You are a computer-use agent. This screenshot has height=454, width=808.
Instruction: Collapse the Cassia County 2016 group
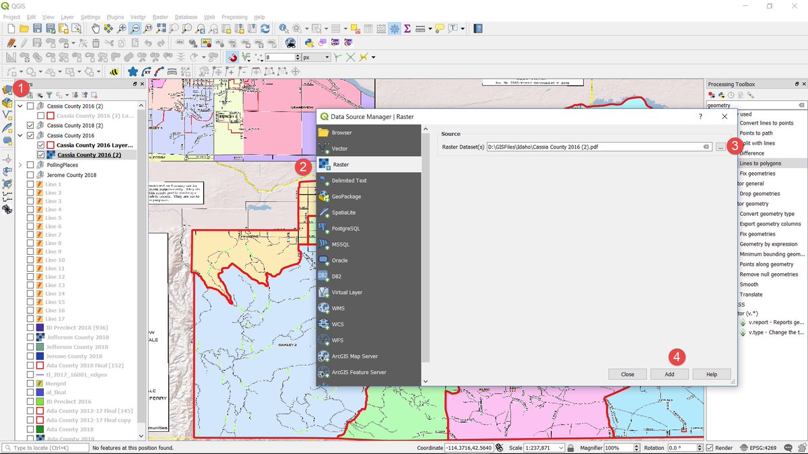[x=20, y=135]
